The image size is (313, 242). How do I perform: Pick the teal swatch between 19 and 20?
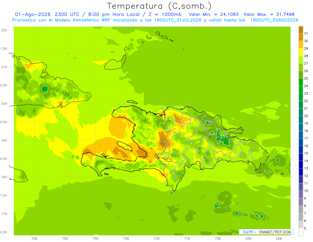tap(301, 120)
